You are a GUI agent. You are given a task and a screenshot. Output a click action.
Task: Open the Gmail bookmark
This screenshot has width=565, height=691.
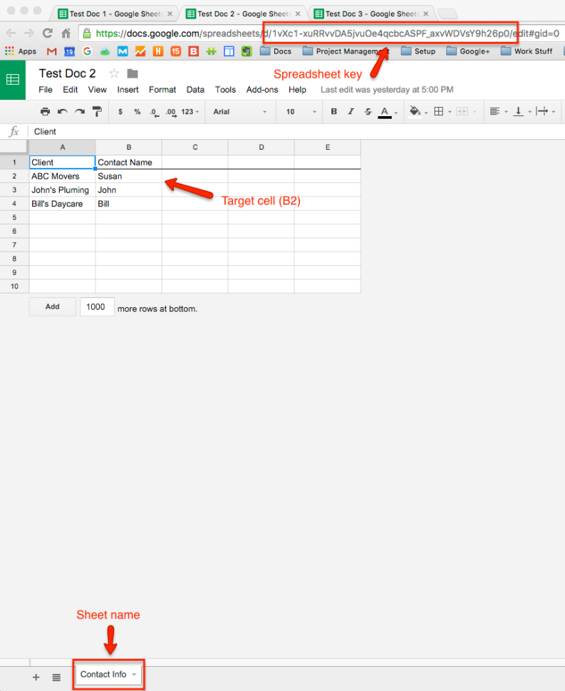tap(51, 51)
